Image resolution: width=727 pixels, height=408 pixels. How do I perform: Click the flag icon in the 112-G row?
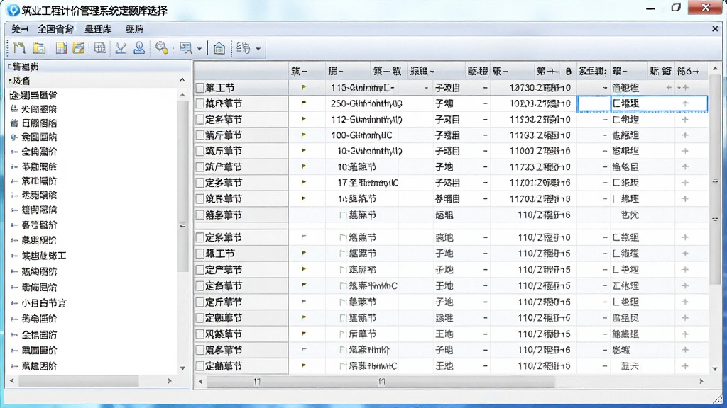click(x=304, y=119)
